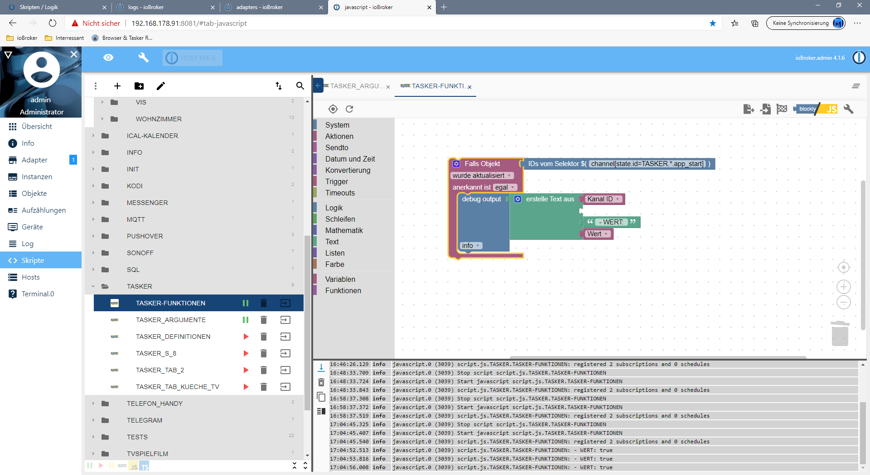Click the HOST PI4-2 button in top bar
This screenshot has height=475, width=870.
click(x=193, y=57)
